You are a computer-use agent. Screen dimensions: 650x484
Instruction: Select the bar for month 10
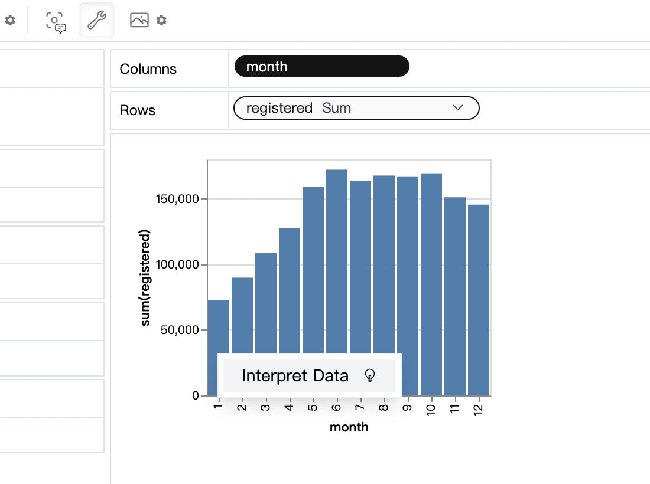[x=431, y=266]
